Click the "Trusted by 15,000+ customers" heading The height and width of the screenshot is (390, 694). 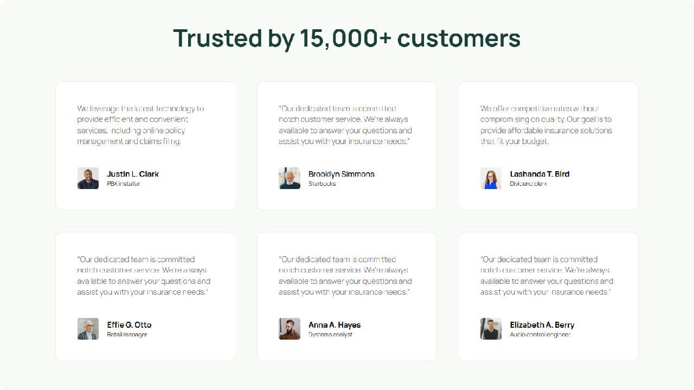pos(347,38)
